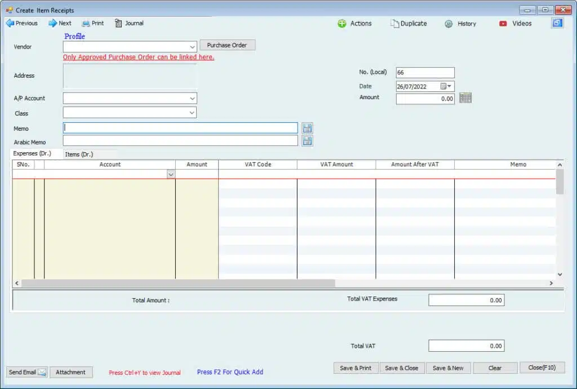The image size is (577, 389).
Task: Open the Videos red play icon
Action: [x=503, y=24]
